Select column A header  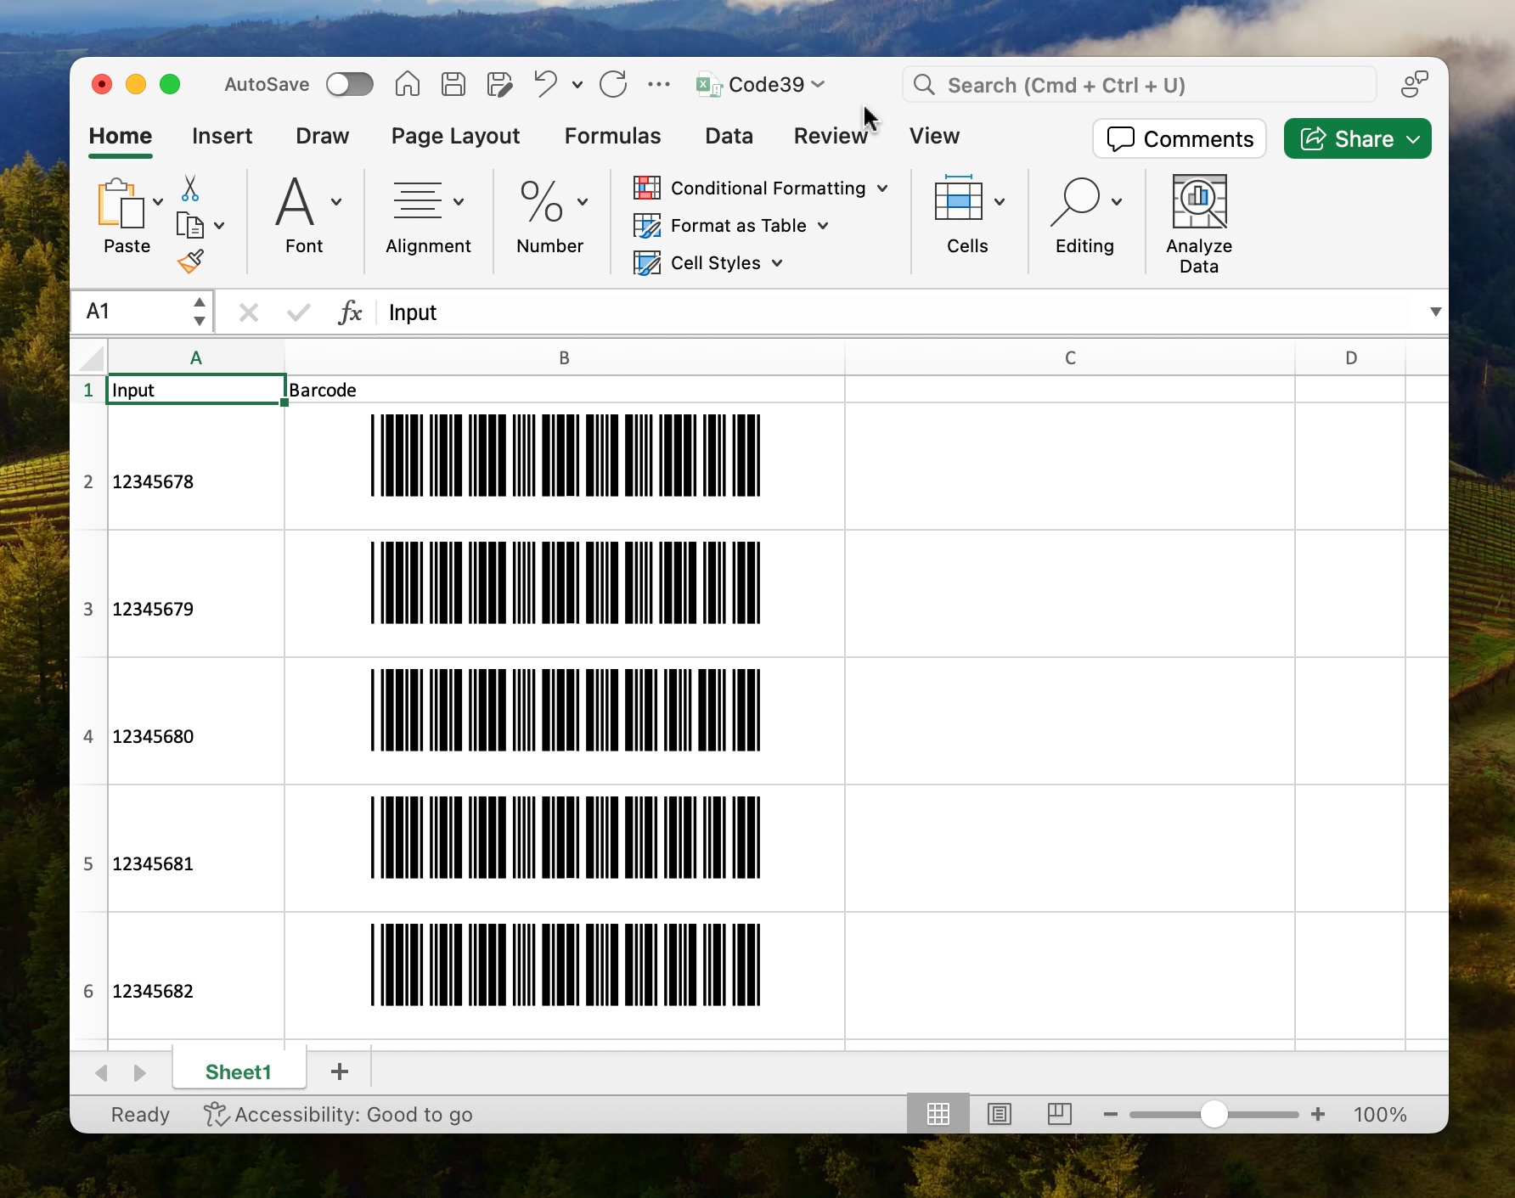click(x=196, y=358)
